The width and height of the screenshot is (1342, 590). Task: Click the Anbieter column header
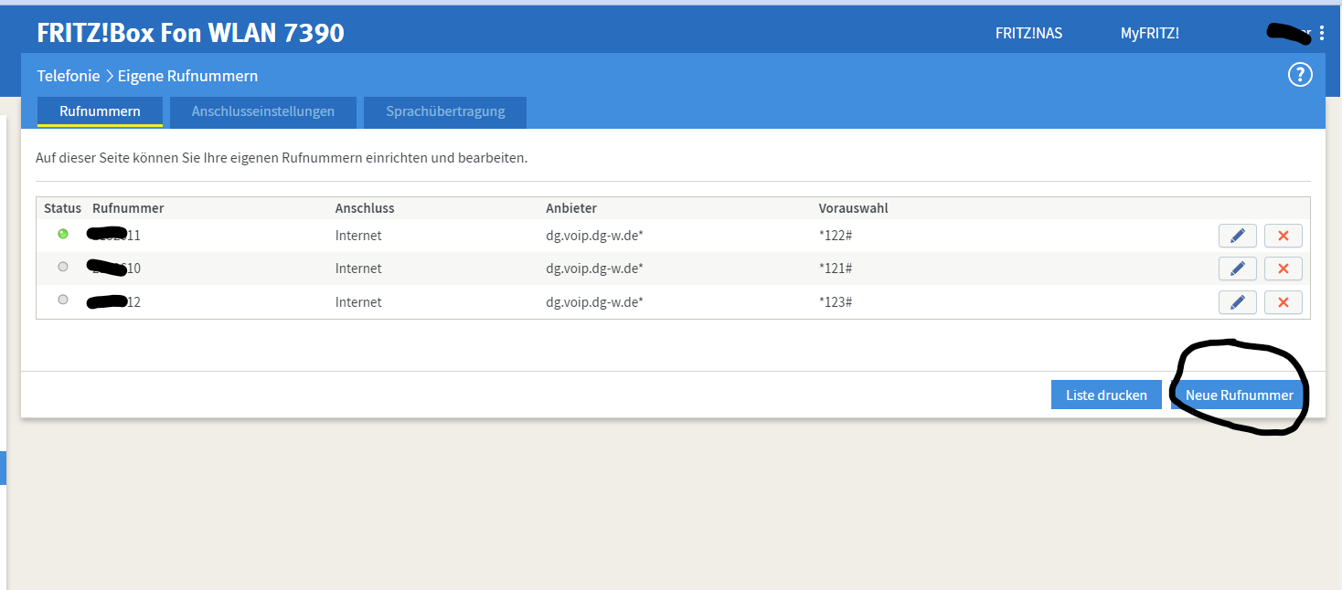[571, 208]
